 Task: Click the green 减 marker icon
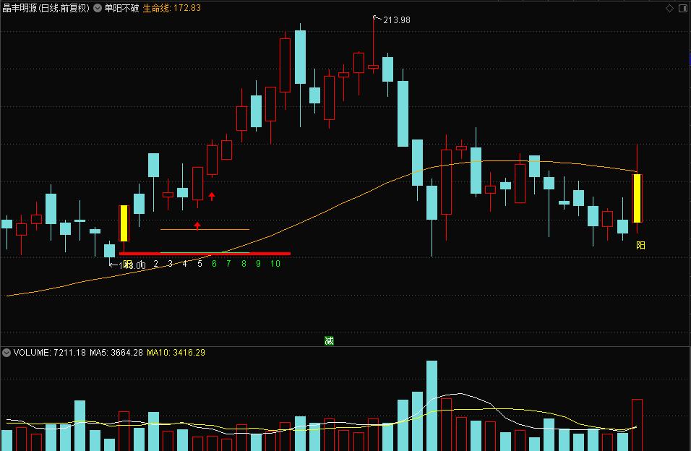[329, 341]
